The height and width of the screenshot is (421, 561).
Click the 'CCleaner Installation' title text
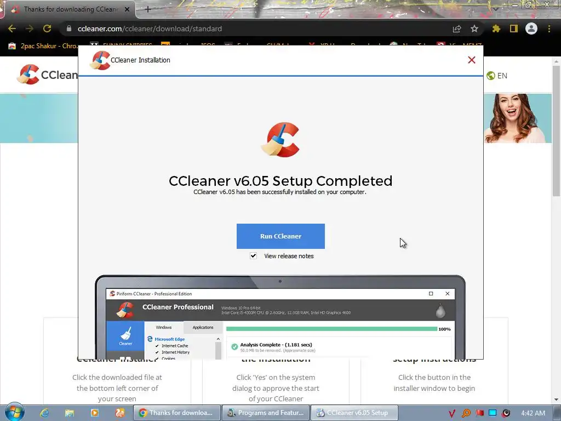coord(140,60)
